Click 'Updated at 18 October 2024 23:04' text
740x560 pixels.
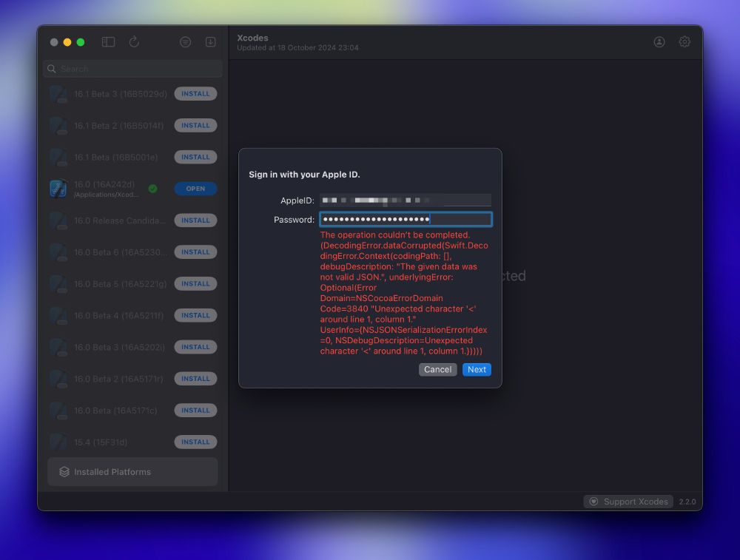click(297, 47)
